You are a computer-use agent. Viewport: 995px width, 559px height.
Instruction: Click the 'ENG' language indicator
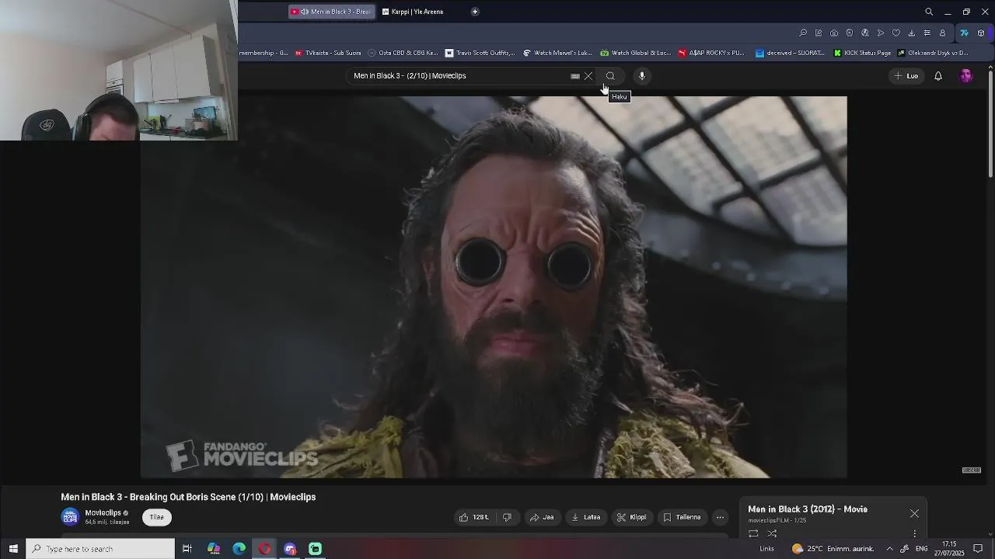922,549
